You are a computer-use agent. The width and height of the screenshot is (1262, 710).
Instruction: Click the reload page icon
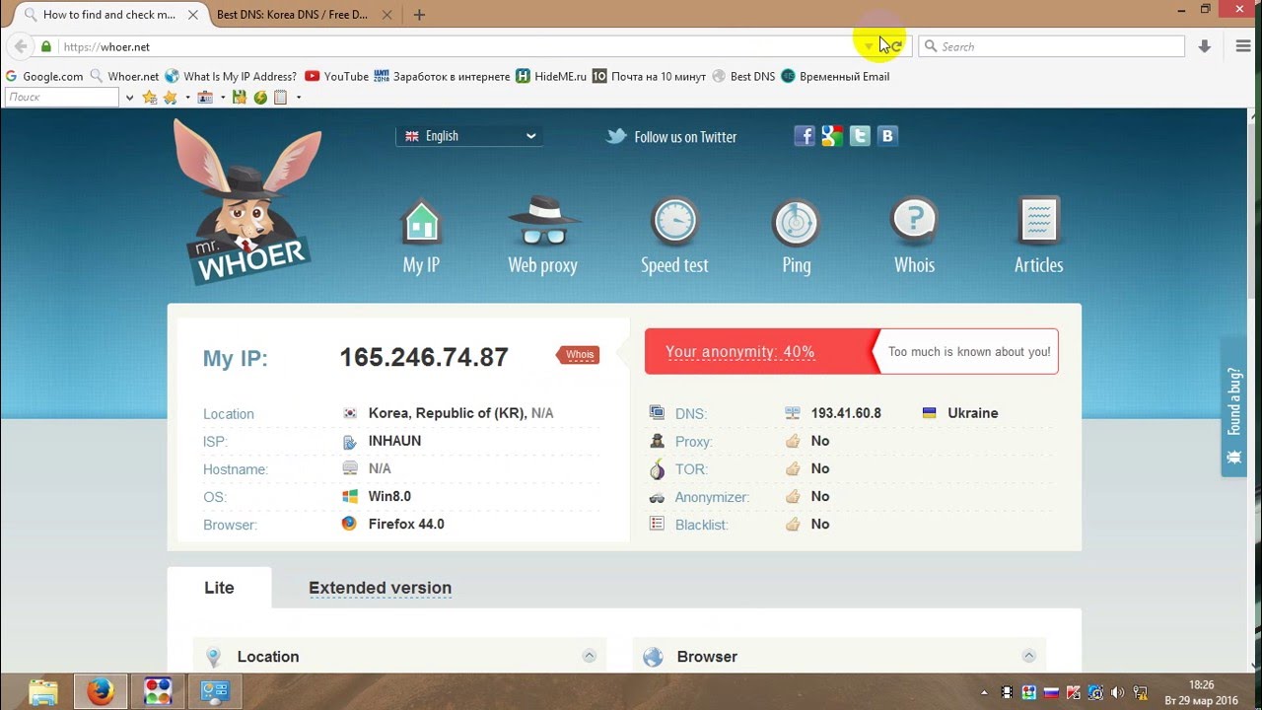click(x=895, y=46)
